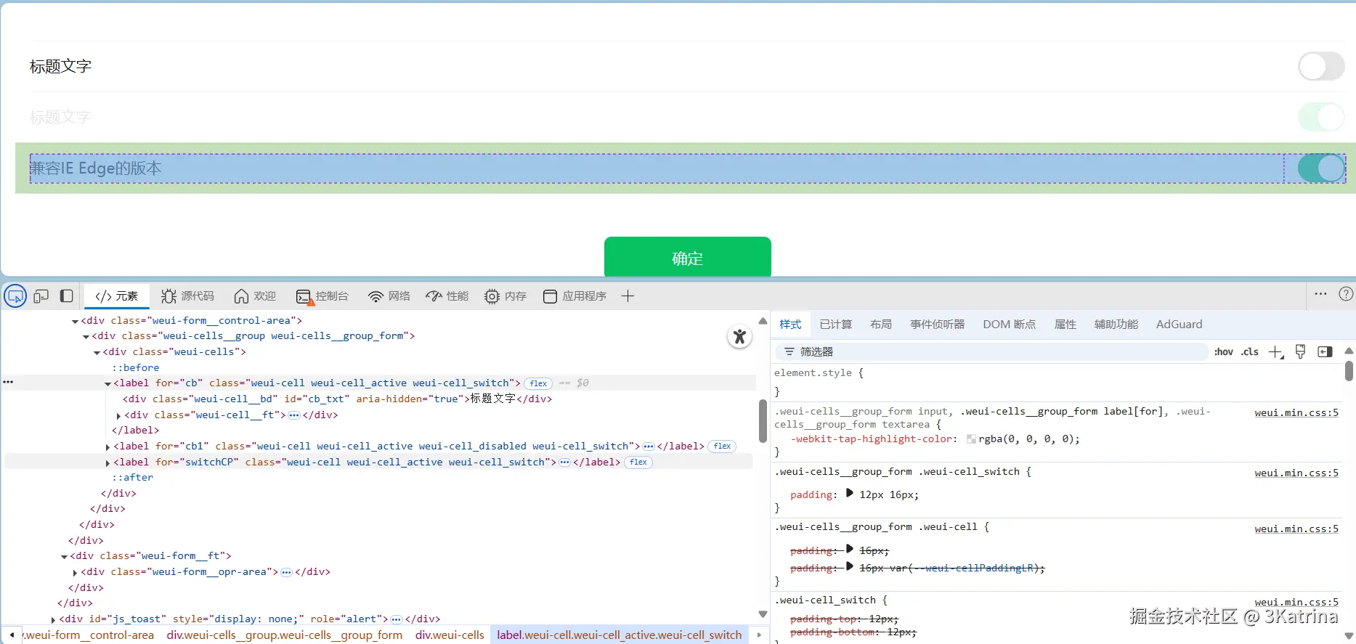Click the DOM tree vertical scrollbar thumb
This screenshot has width=1356, height=644.
coord(763,421)
